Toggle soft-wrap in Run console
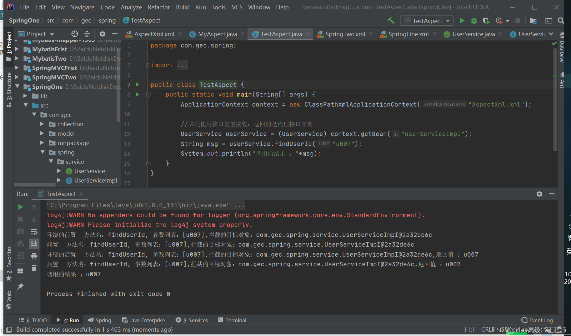This screenshot has width=571, height=336. (x=34, y=232)
